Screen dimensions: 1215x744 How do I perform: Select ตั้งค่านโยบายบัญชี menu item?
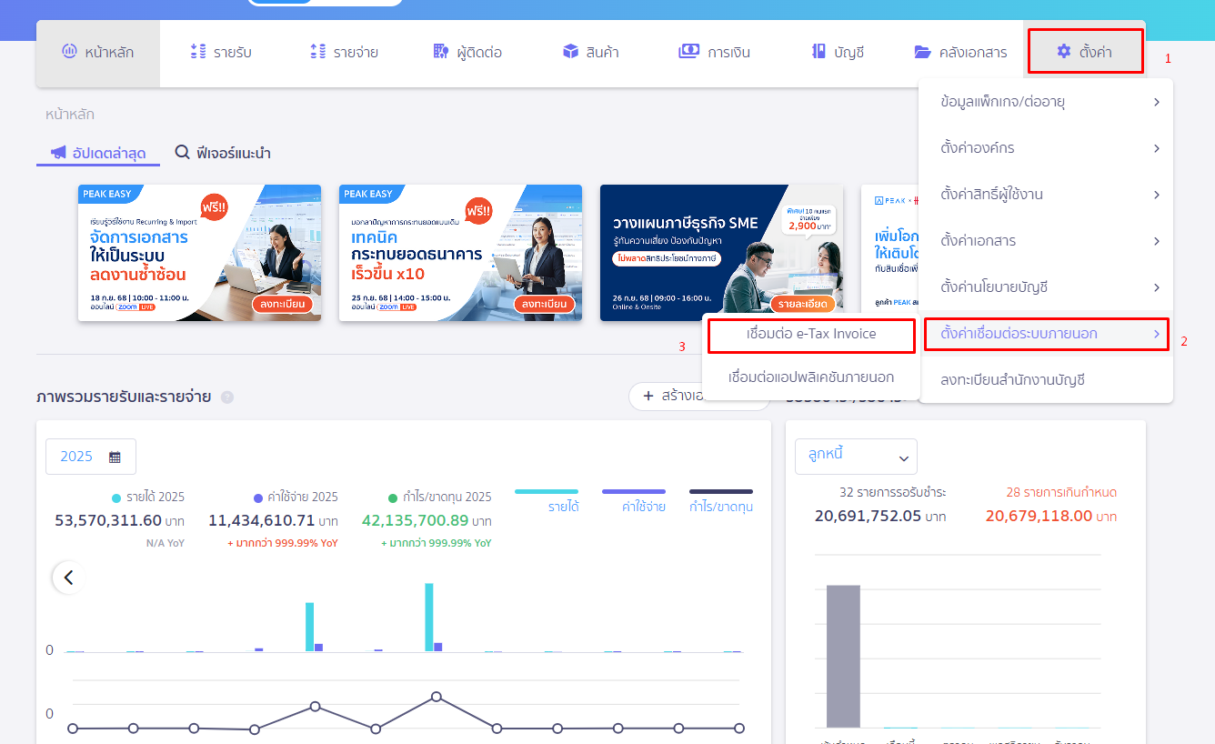1046,287
